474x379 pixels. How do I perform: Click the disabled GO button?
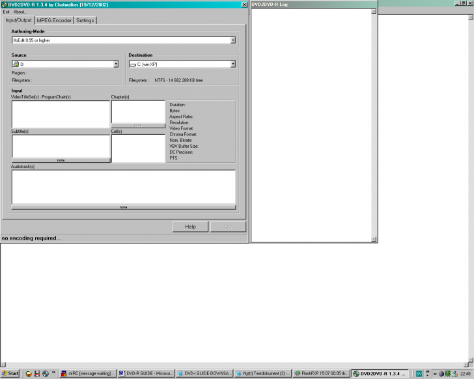click(x=228, y=227)
